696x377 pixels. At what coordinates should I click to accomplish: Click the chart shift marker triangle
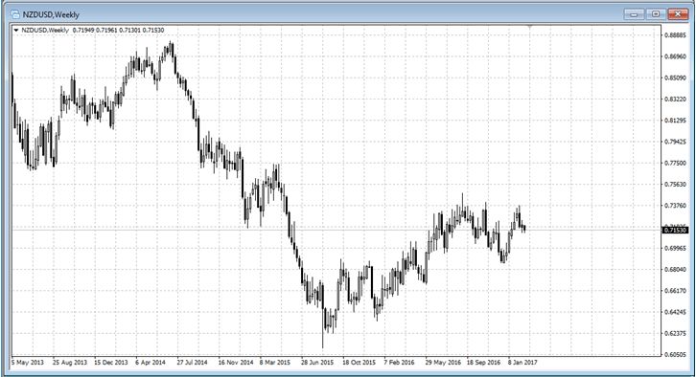tap(529, 27)
